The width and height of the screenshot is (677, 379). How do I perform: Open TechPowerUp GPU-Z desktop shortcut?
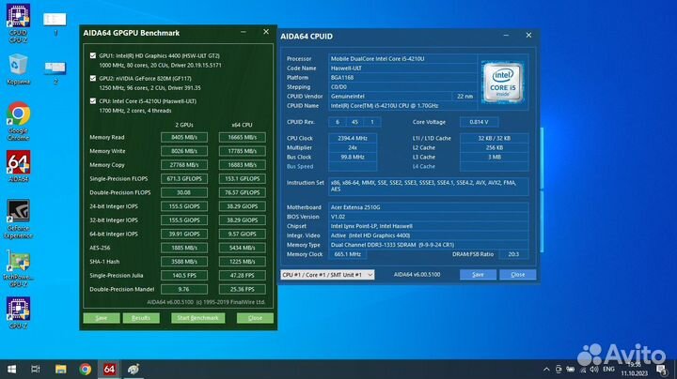[18, 269]
